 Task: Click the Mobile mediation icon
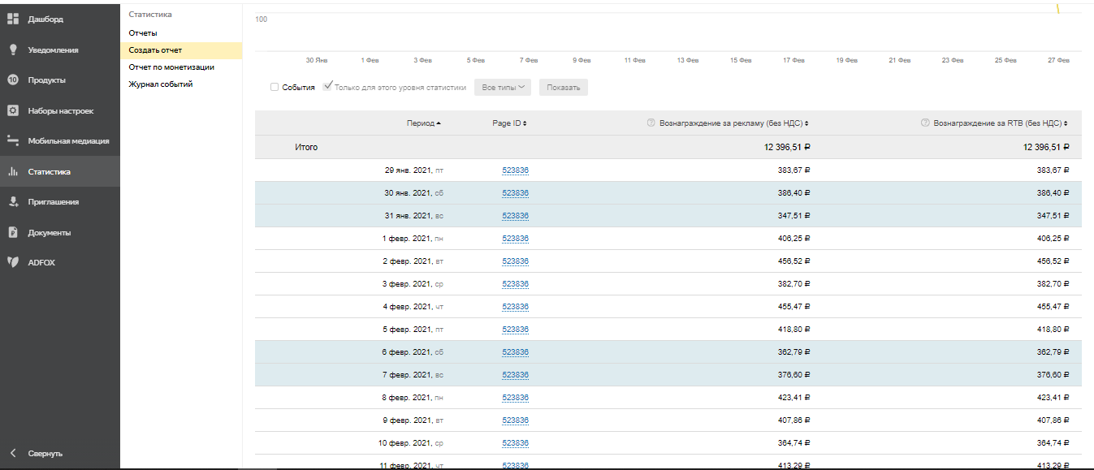[13, 140]
